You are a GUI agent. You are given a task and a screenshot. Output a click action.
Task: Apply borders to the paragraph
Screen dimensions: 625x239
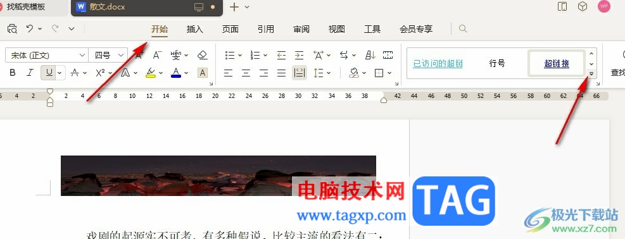(x=379, y=73)
